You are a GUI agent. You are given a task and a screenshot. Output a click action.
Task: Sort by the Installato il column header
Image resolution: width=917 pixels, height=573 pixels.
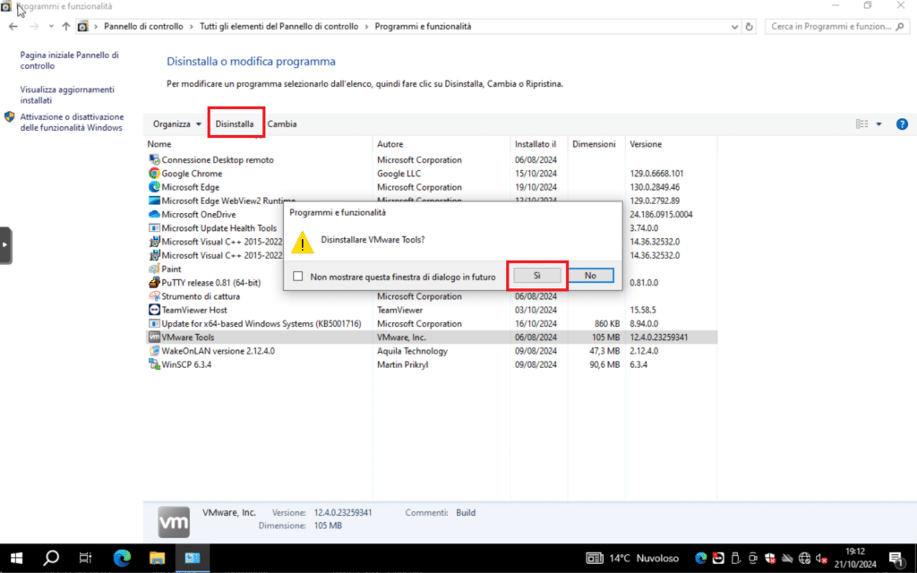point(536,144)
